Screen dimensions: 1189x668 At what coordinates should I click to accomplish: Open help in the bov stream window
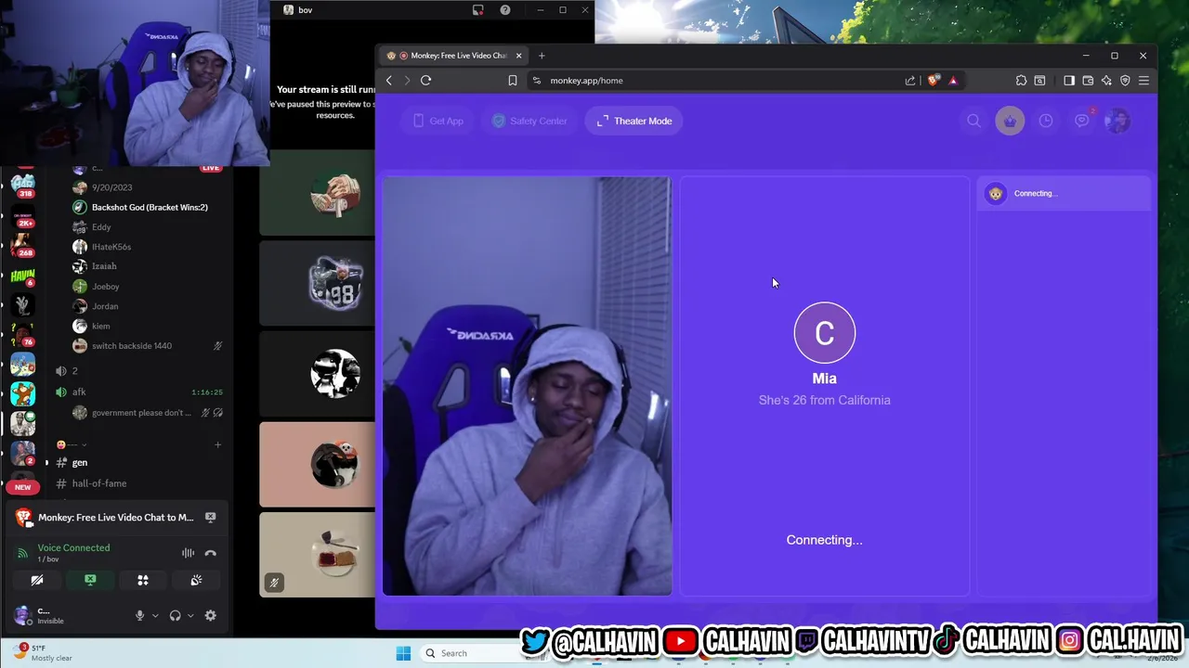505,10
